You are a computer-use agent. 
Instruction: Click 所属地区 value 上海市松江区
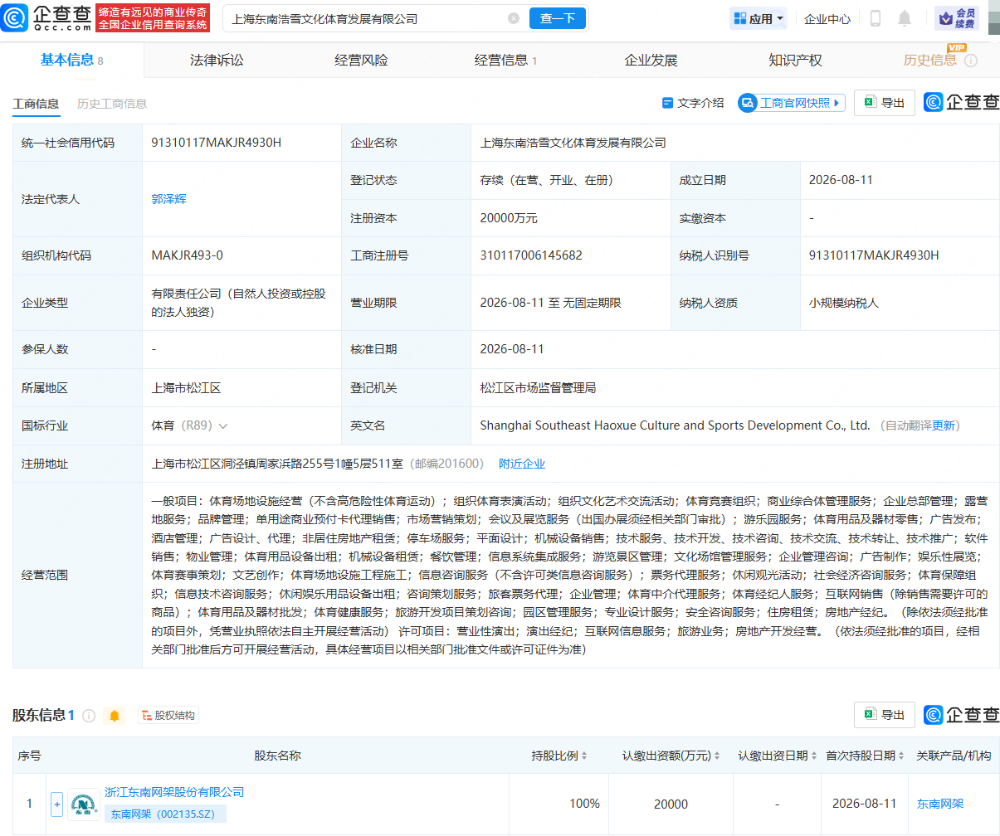tap(186, 387)
